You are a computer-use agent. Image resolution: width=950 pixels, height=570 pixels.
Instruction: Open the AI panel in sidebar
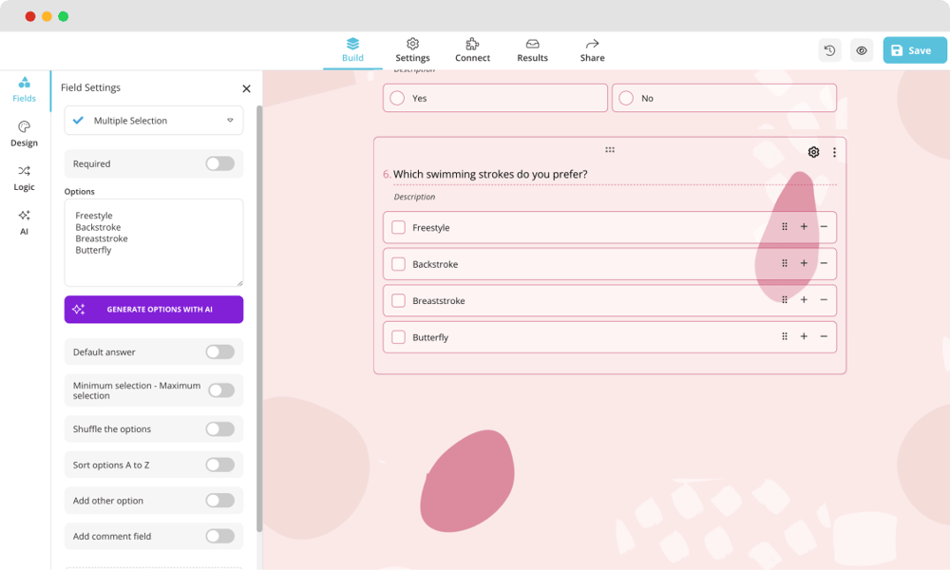click(x=24, y=221)
